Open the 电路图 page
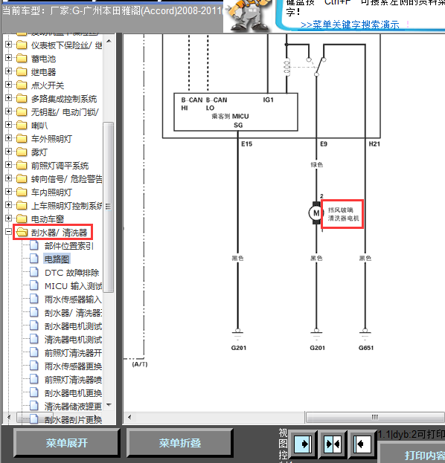This screenshot has width=445, height=463. [57, 259]
